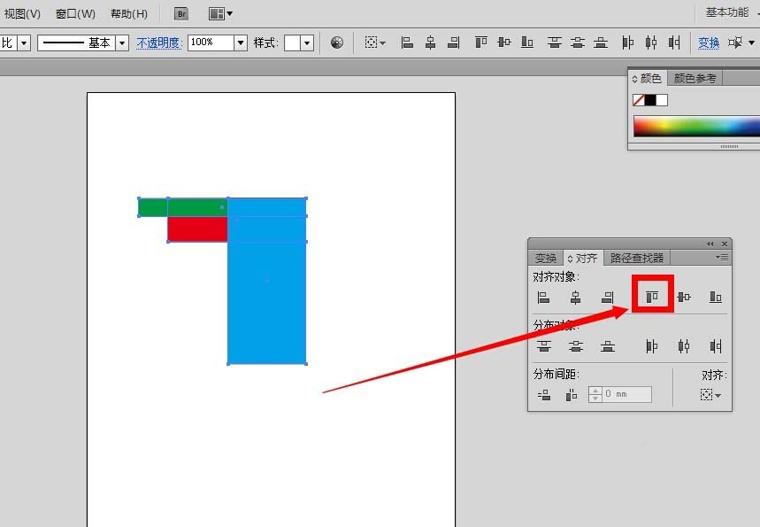Screen dimensions: 760x527
Task: Click horizontal align right in align panel
Action: pos(607,297)
